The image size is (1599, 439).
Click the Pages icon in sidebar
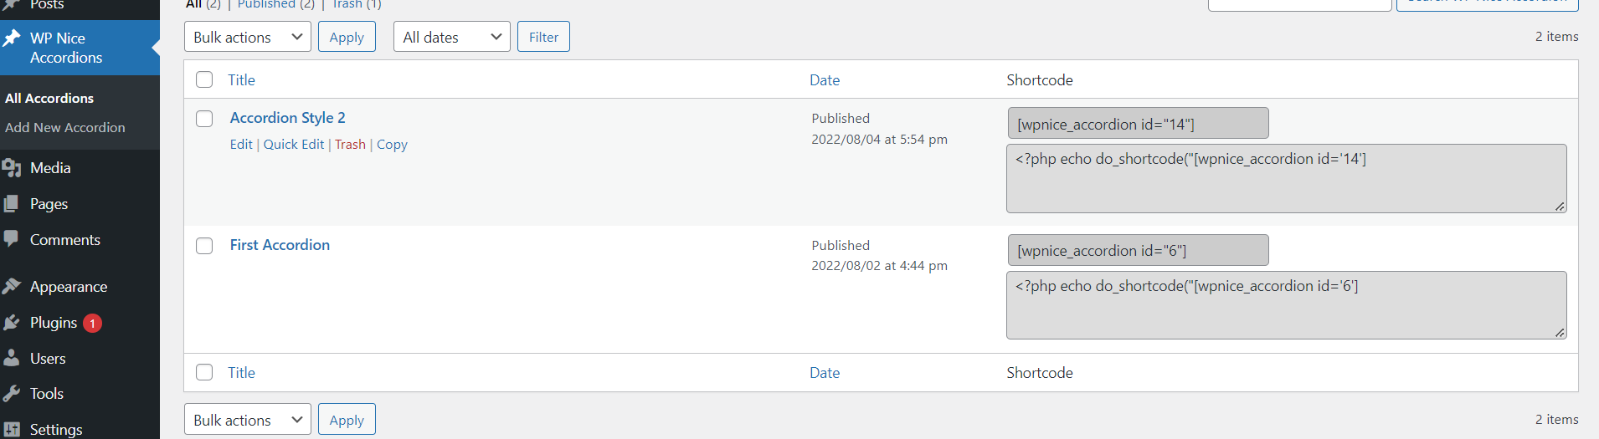coord(12,204)
